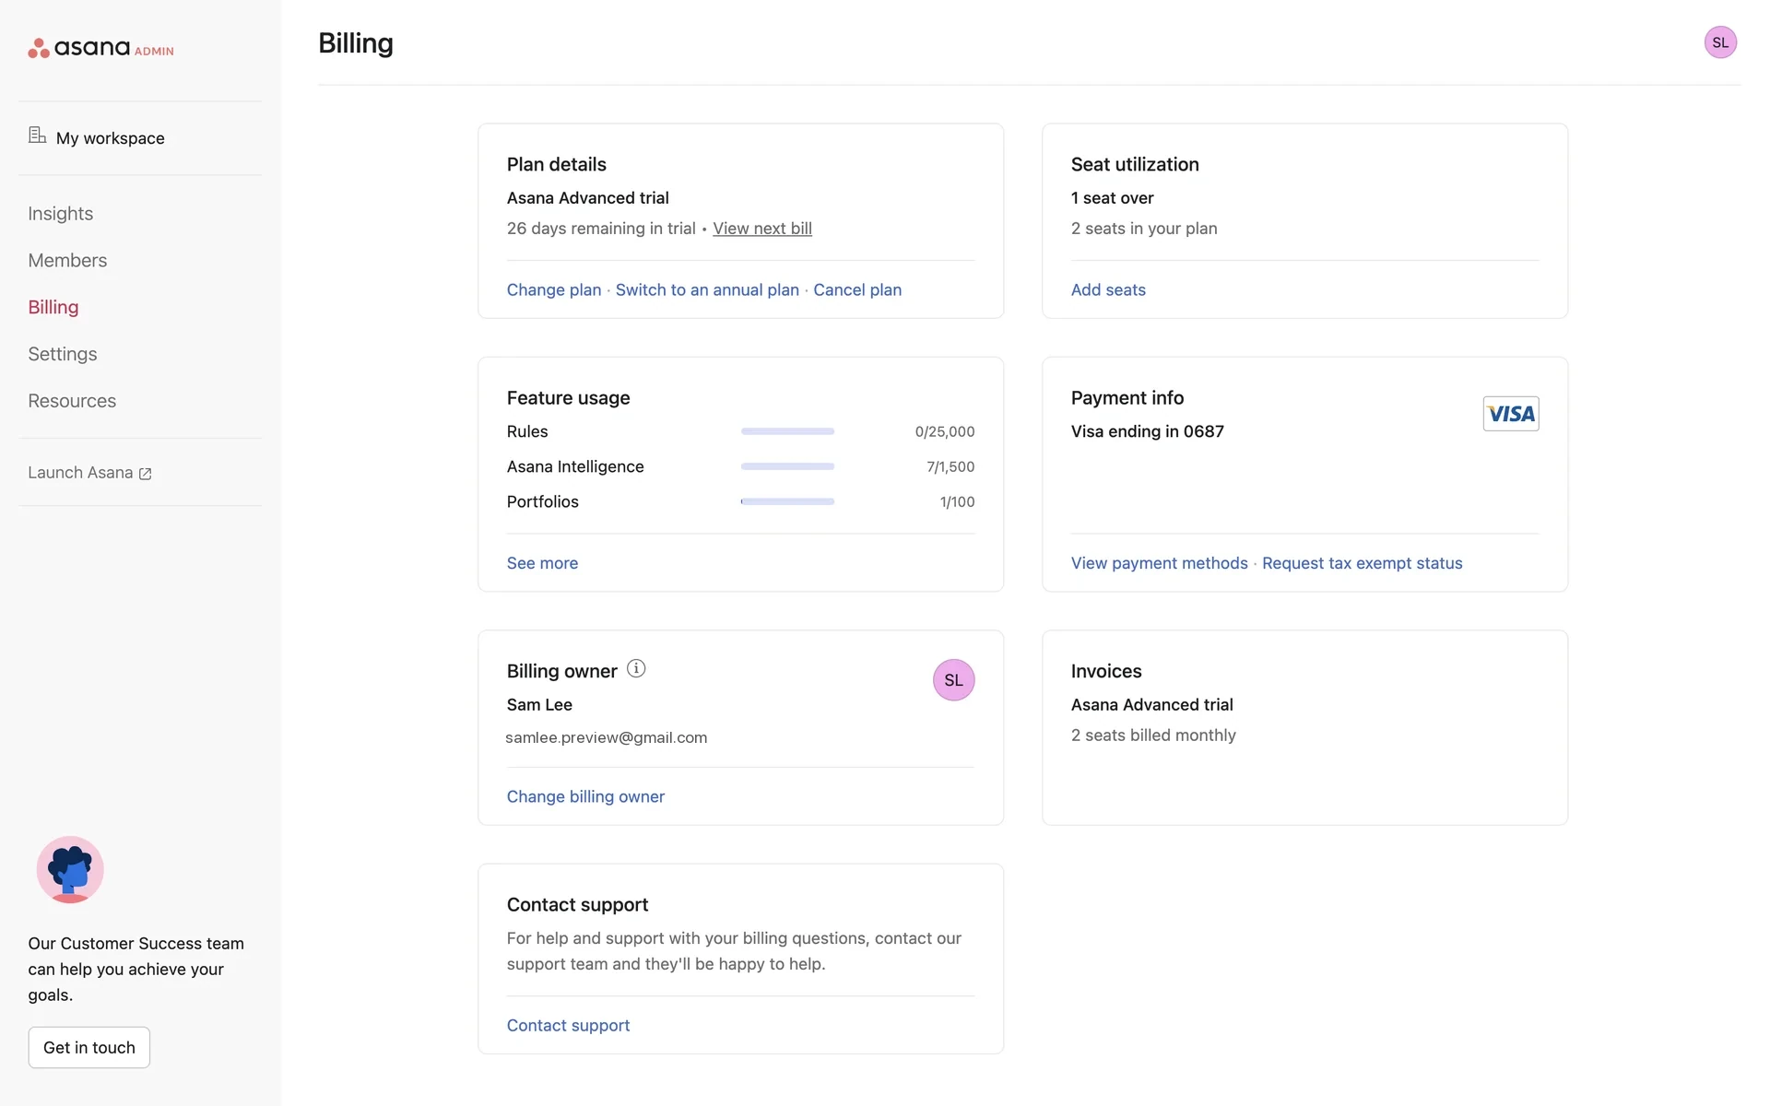Screen dimensions: 1770x1106
Task: Click the Customer Success illustration avatar
Action: coord(70,869)
